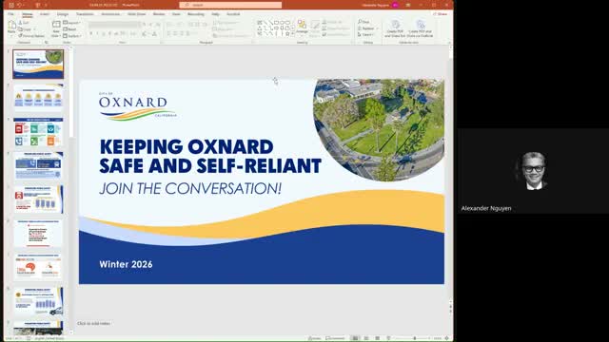The image size is (609, 342).
Task: Toggle Italic formatting
Action: point(97,34)
